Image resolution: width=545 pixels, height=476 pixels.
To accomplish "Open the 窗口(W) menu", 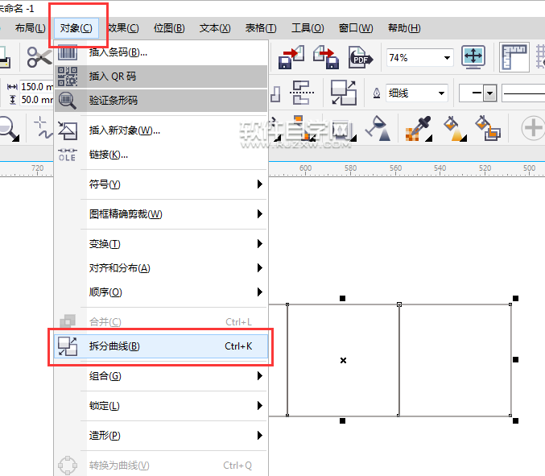I will pyautogui.click(x=356, y=28).
